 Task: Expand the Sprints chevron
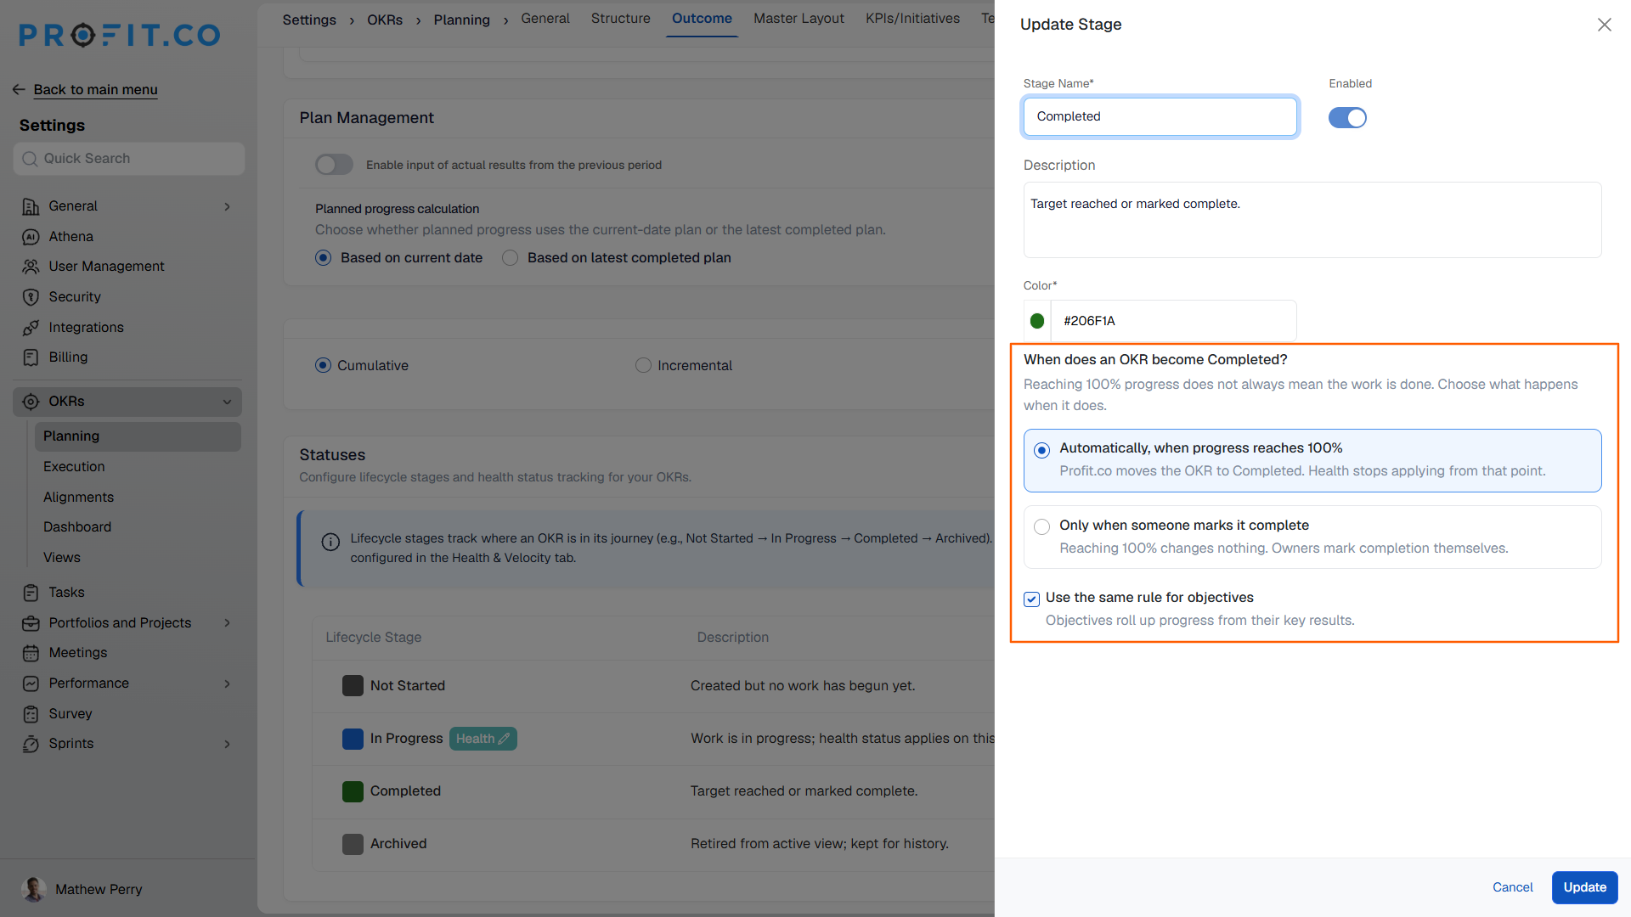click(227, 744)
